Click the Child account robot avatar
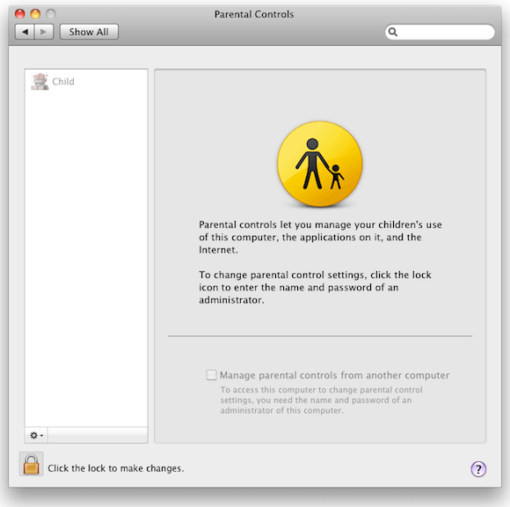The image size is (510, 507). [x=40, y=81]
